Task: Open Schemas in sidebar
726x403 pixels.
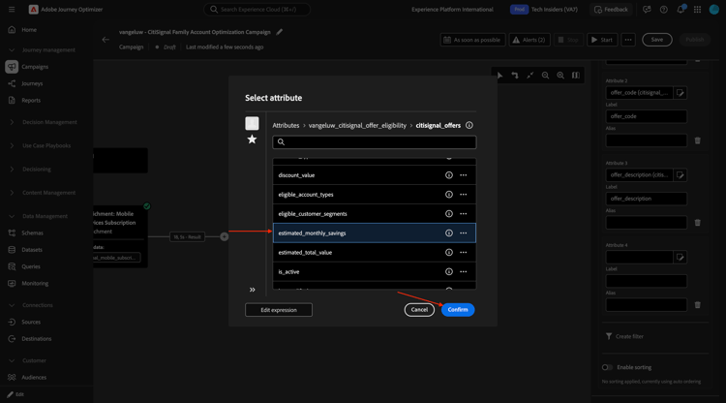Action: (x=32, y=233)
